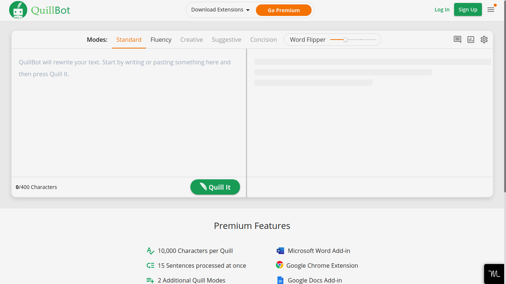Open the settings gear icon

tap(484, 40)
